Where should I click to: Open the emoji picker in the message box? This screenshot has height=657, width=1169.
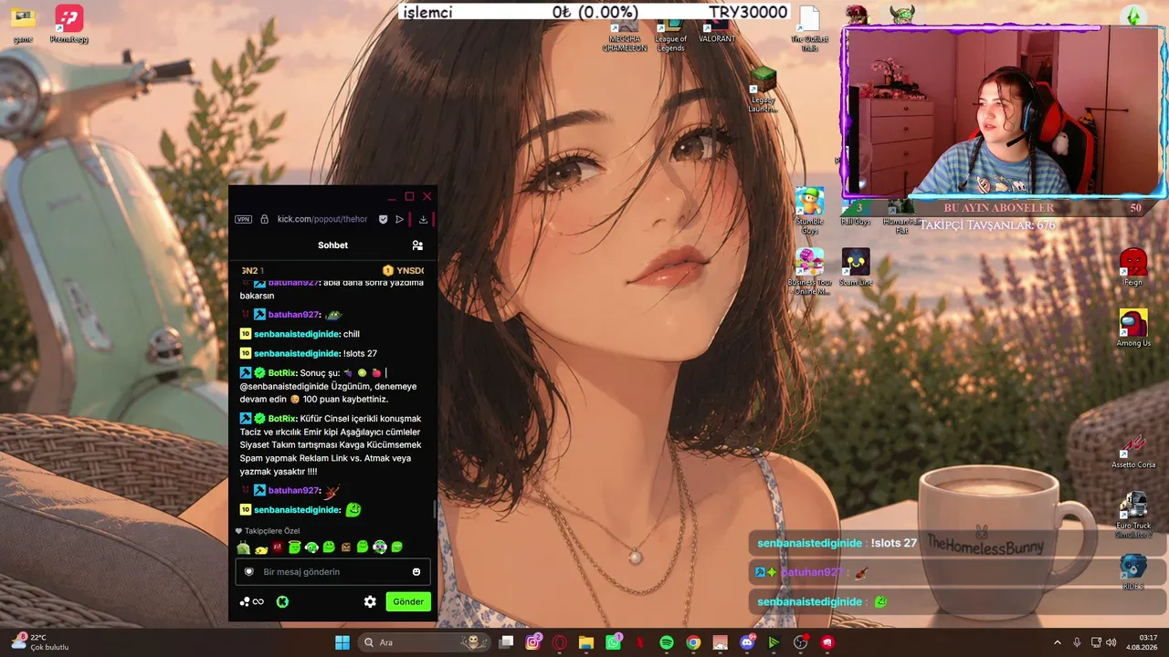pos(416,572)
